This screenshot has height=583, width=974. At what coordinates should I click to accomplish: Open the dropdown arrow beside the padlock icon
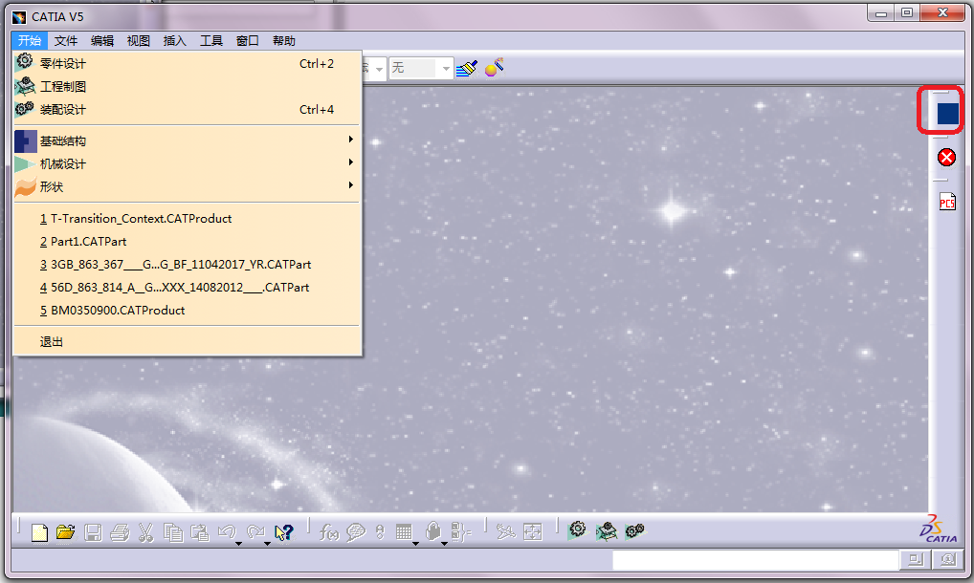tap(444, 543)
